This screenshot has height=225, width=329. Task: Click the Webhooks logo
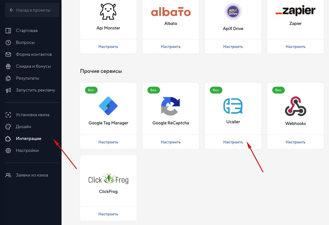pyautogui.click(x=296, y=106)
